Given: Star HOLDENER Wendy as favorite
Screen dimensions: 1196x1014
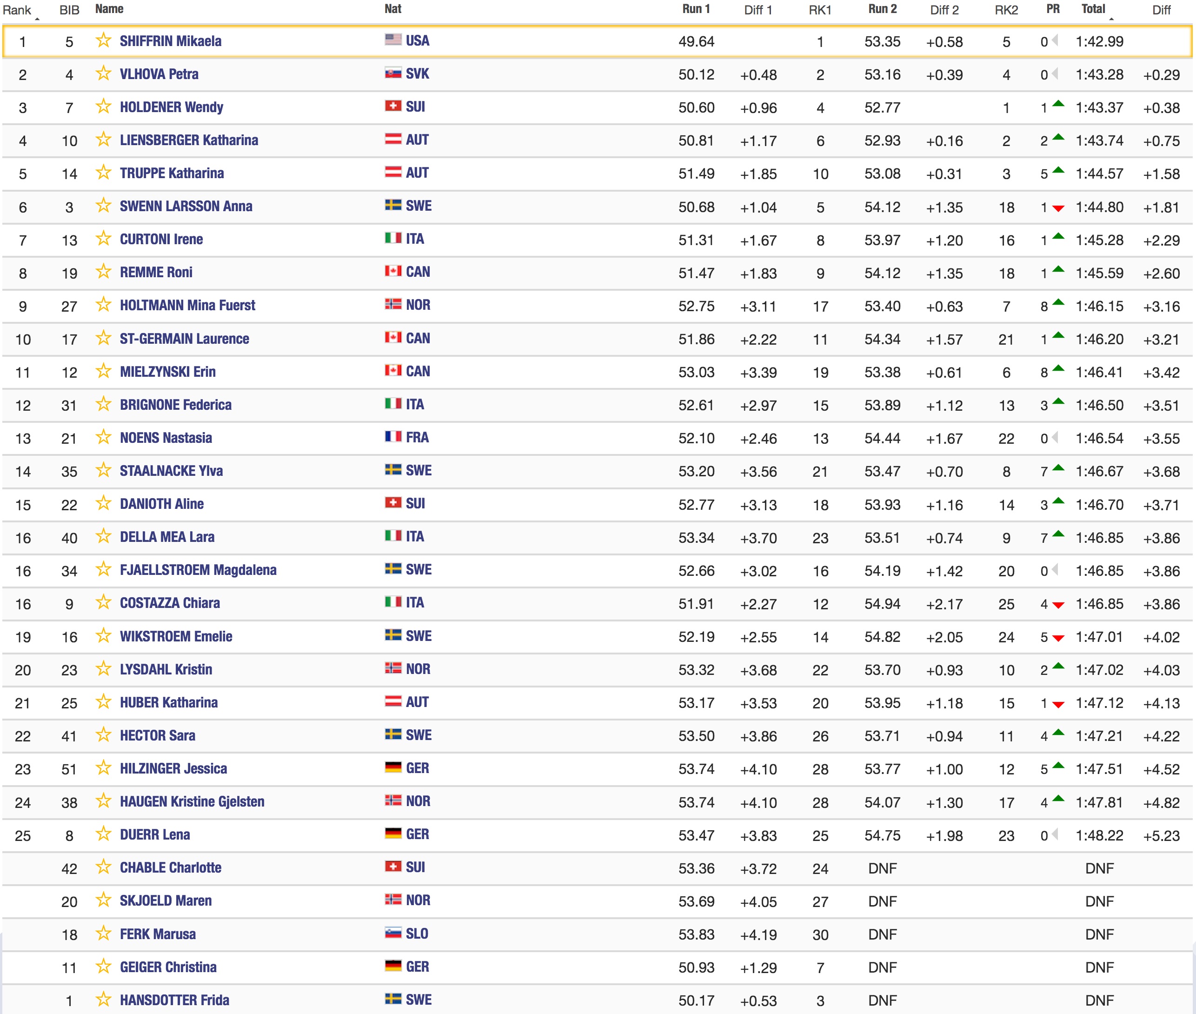Looking at the screenshot, I should click(x=103, y=107).
